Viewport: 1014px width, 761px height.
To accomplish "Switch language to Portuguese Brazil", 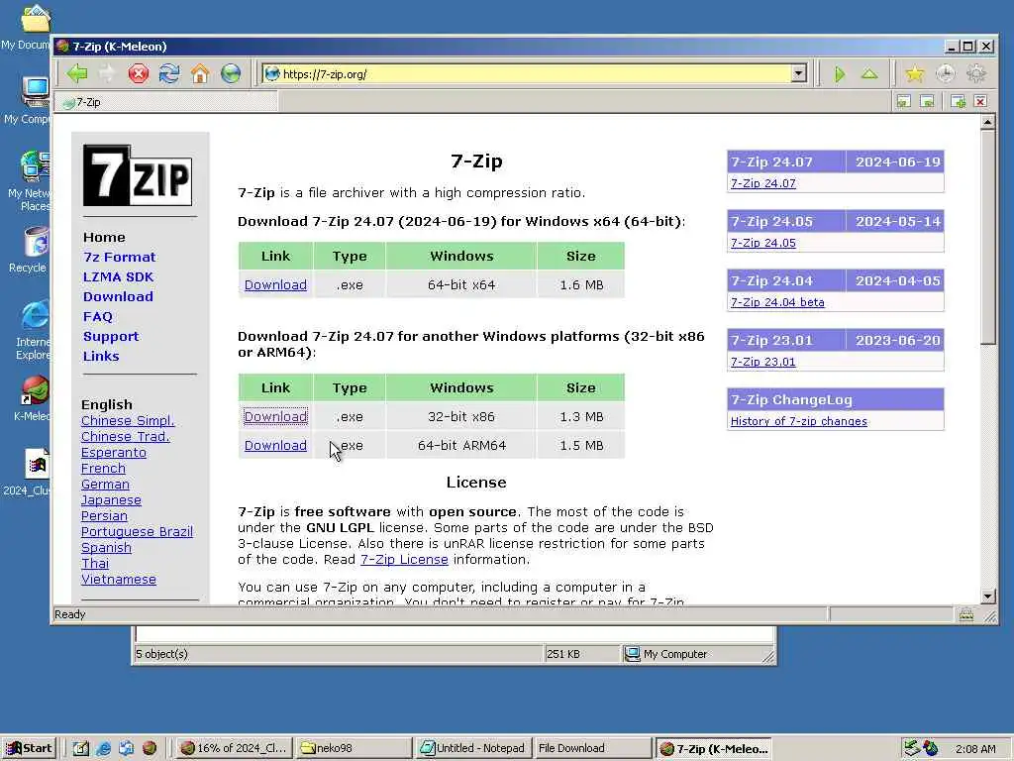I will [137, 531].
